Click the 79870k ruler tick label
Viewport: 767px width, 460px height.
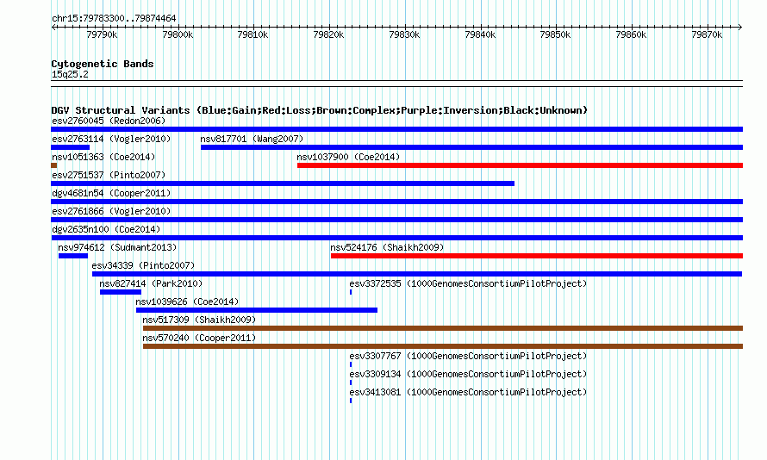coord(707,34)
